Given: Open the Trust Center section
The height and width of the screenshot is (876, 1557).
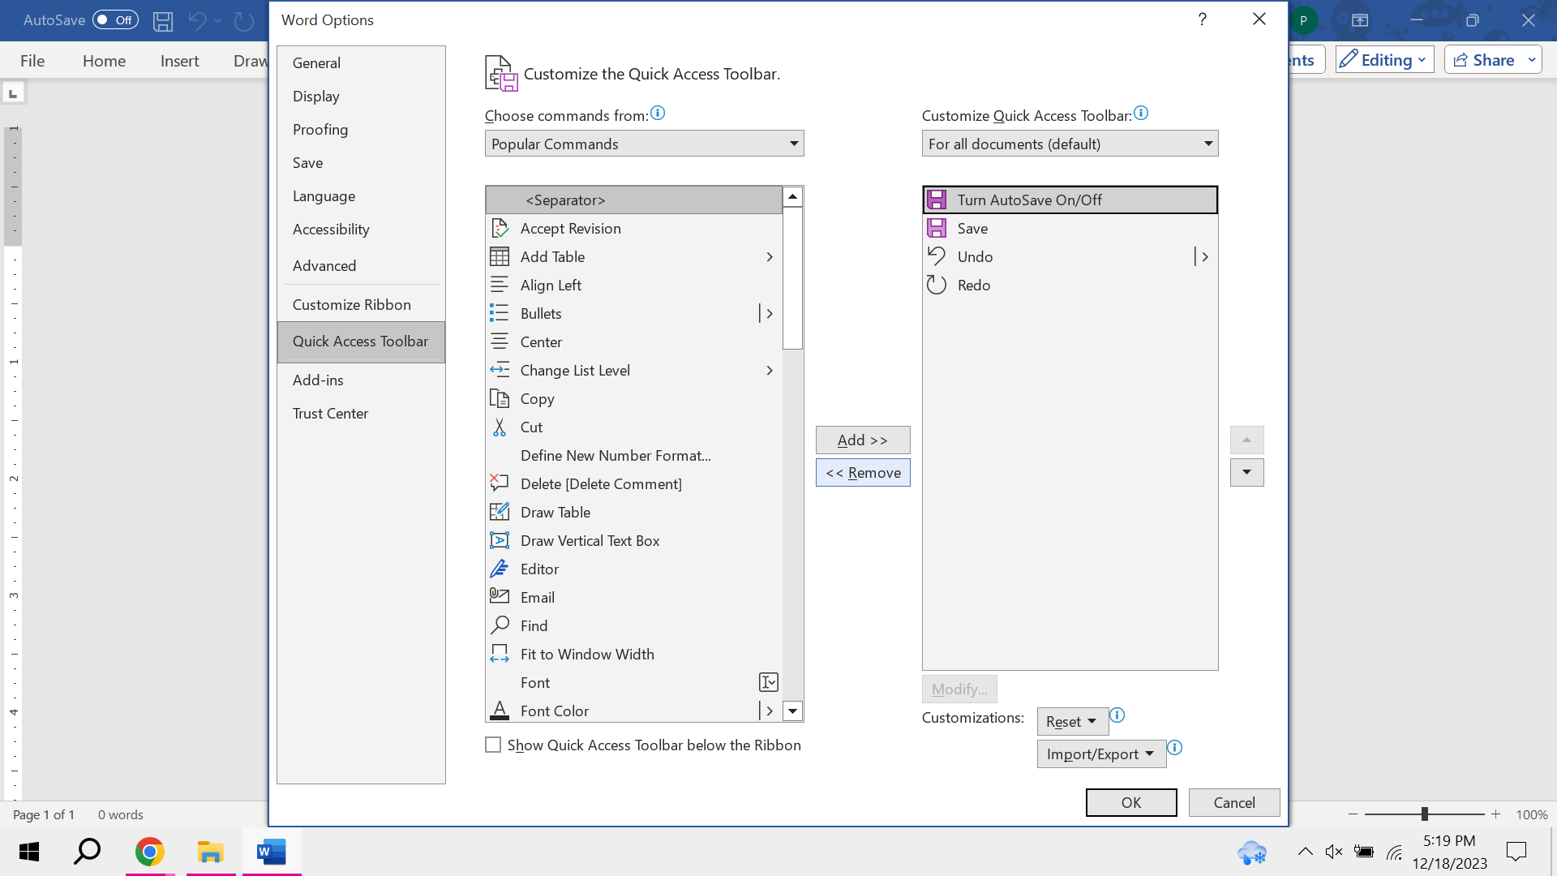Looking at the screenshot, I should pyautogui.click(x=331, y=413).
